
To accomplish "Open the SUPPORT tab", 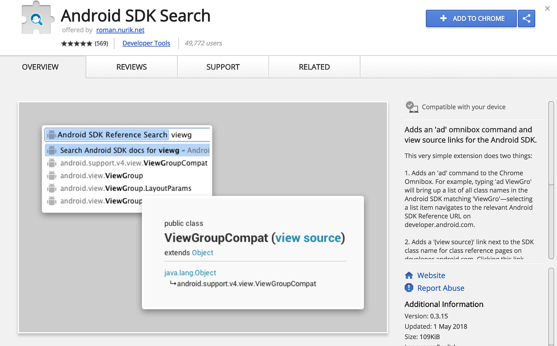I will tap(223, 67).
